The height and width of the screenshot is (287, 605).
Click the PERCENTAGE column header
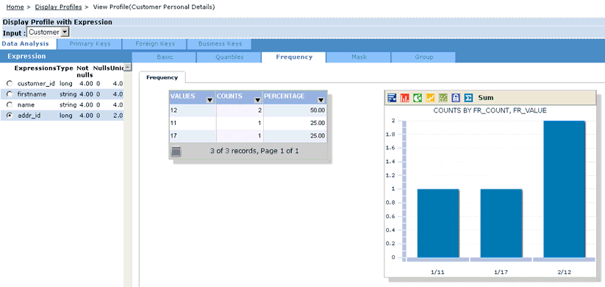tap(296, 97)
